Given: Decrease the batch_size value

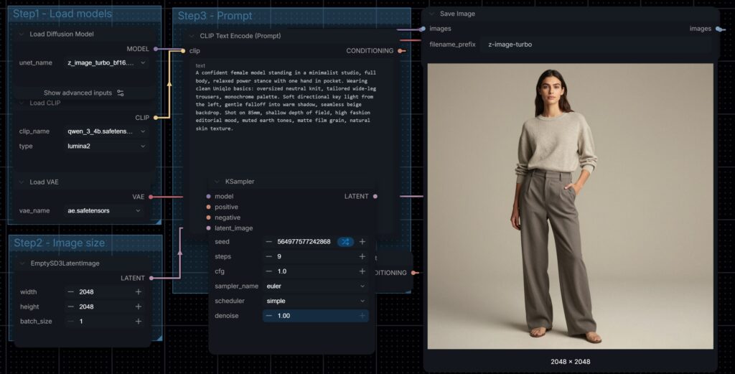Looking at the screenshot, I should [x=71, y=322].
